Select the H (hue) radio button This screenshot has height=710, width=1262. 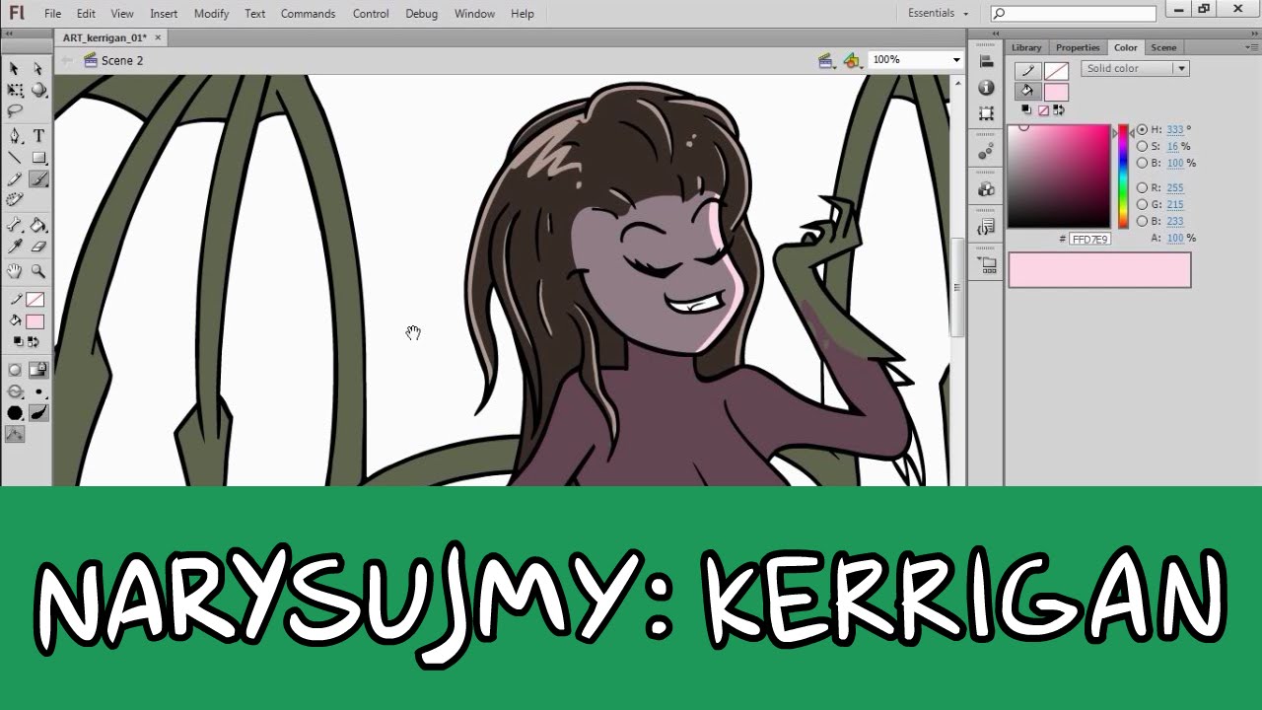coord(1143,129)
